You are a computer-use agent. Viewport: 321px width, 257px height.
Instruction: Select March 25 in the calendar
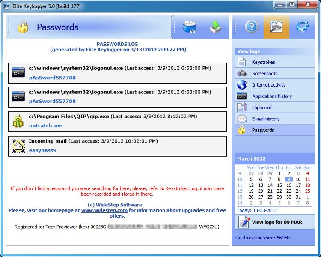(307, 191)
